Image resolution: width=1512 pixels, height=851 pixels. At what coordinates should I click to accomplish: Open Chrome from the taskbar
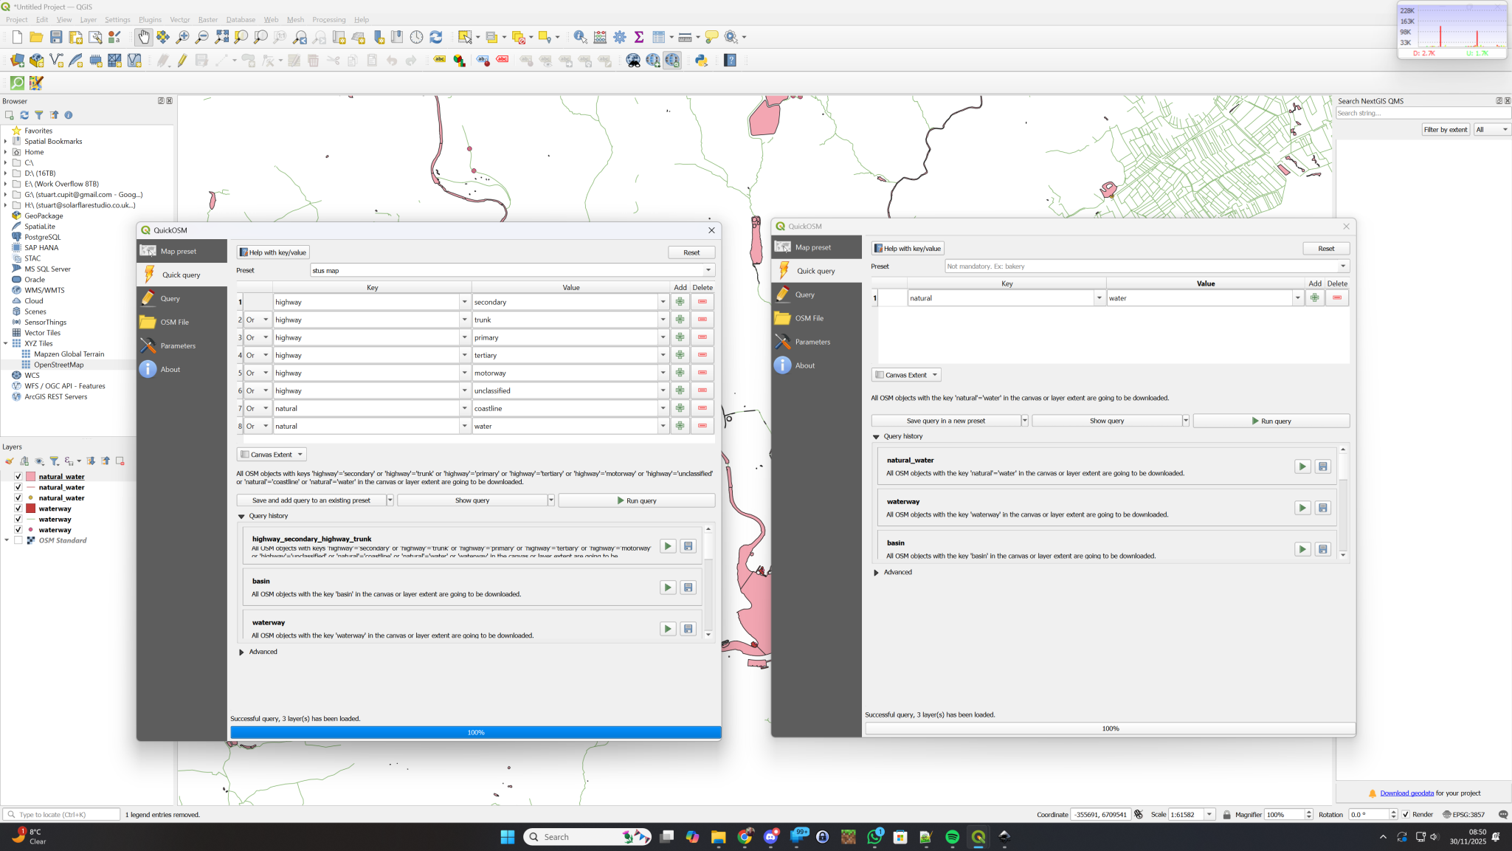[745, 836]
